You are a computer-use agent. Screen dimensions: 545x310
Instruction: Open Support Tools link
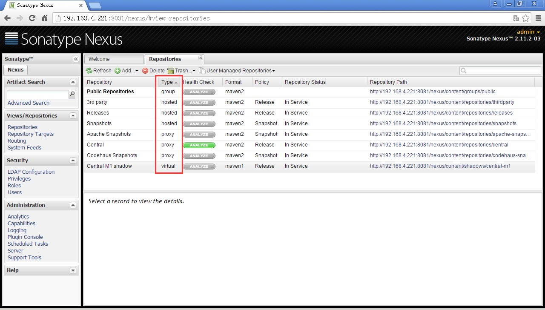24,258
